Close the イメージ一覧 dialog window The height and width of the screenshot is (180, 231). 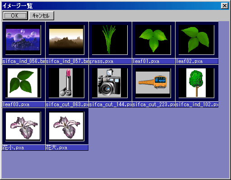coord(225,6)
